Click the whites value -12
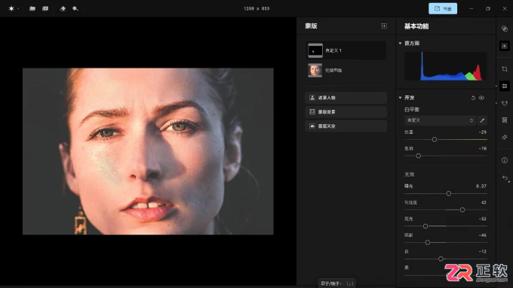This screenshot has height=288, width=513. (x=482, y=251)
